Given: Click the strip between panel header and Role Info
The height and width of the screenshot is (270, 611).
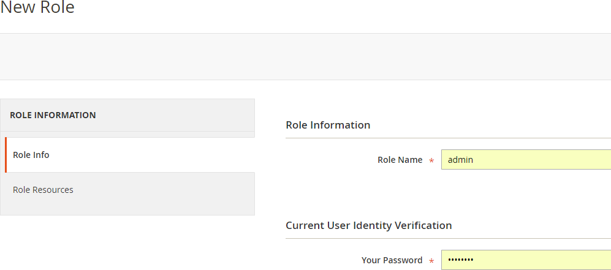Looking at the screenshot, I should (127, 134).
